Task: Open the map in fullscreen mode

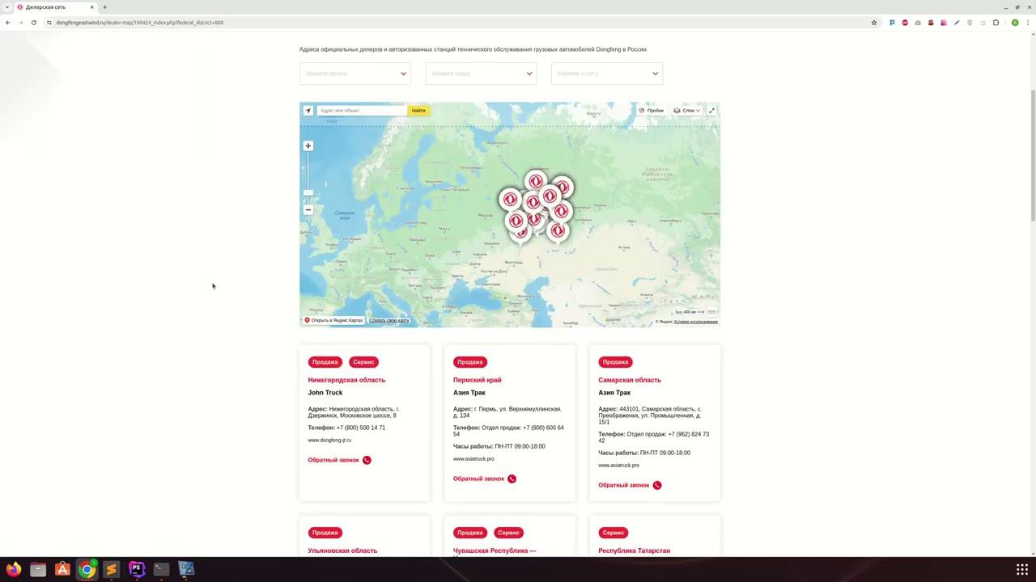Action: (x=711, y=111)
